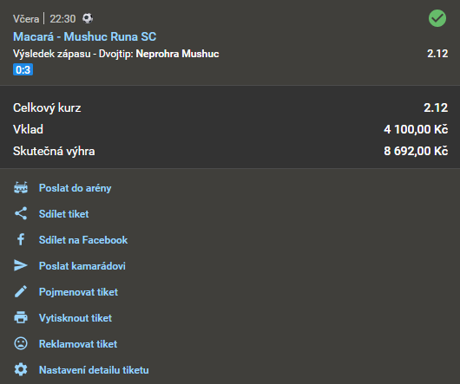Open Nastavení detailu tiketu
This screenshot has height=384, width=460.
tap(94, 369)
